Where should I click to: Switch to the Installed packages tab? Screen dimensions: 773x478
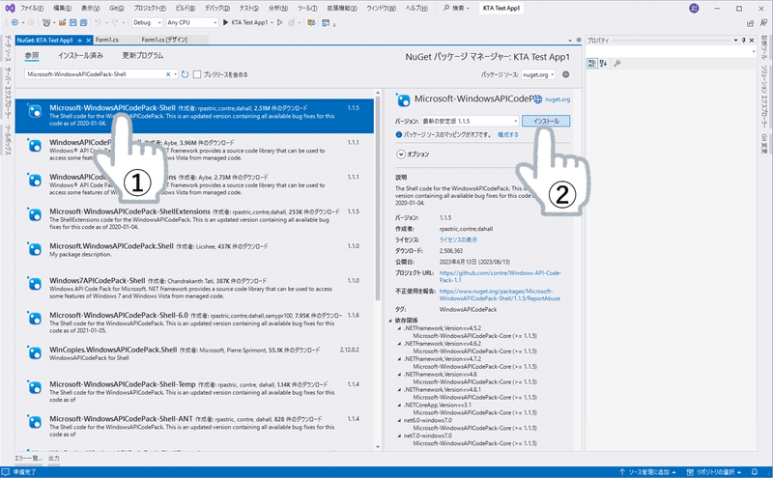point(80,56)
